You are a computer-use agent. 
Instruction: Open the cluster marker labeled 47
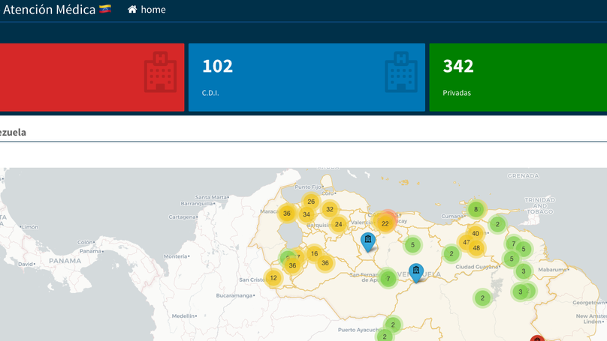[466, 243]
